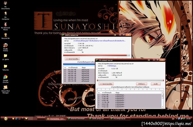Show hidden system tray icons arrow
This screenshot has height=127, width=193.
click(x=177, y=119)
